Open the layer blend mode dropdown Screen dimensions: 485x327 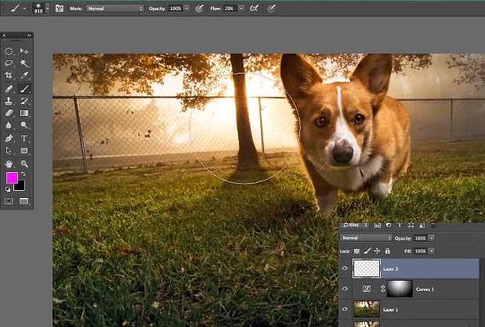click(x=366, y=238)
